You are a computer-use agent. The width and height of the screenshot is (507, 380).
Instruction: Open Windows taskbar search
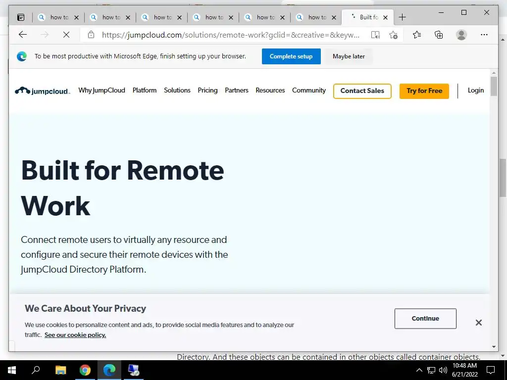click(x=36, y=370)
